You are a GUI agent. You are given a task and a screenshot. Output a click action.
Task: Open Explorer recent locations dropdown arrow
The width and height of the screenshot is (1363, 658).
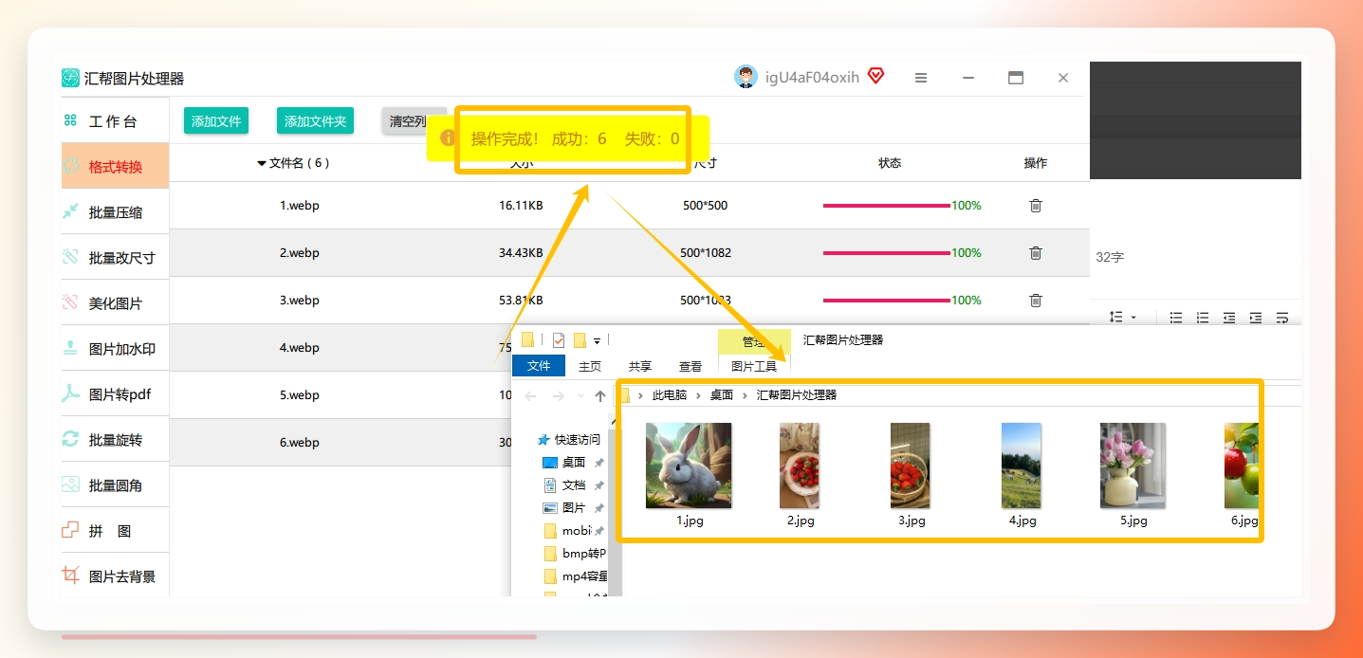(x=580, y=395)
